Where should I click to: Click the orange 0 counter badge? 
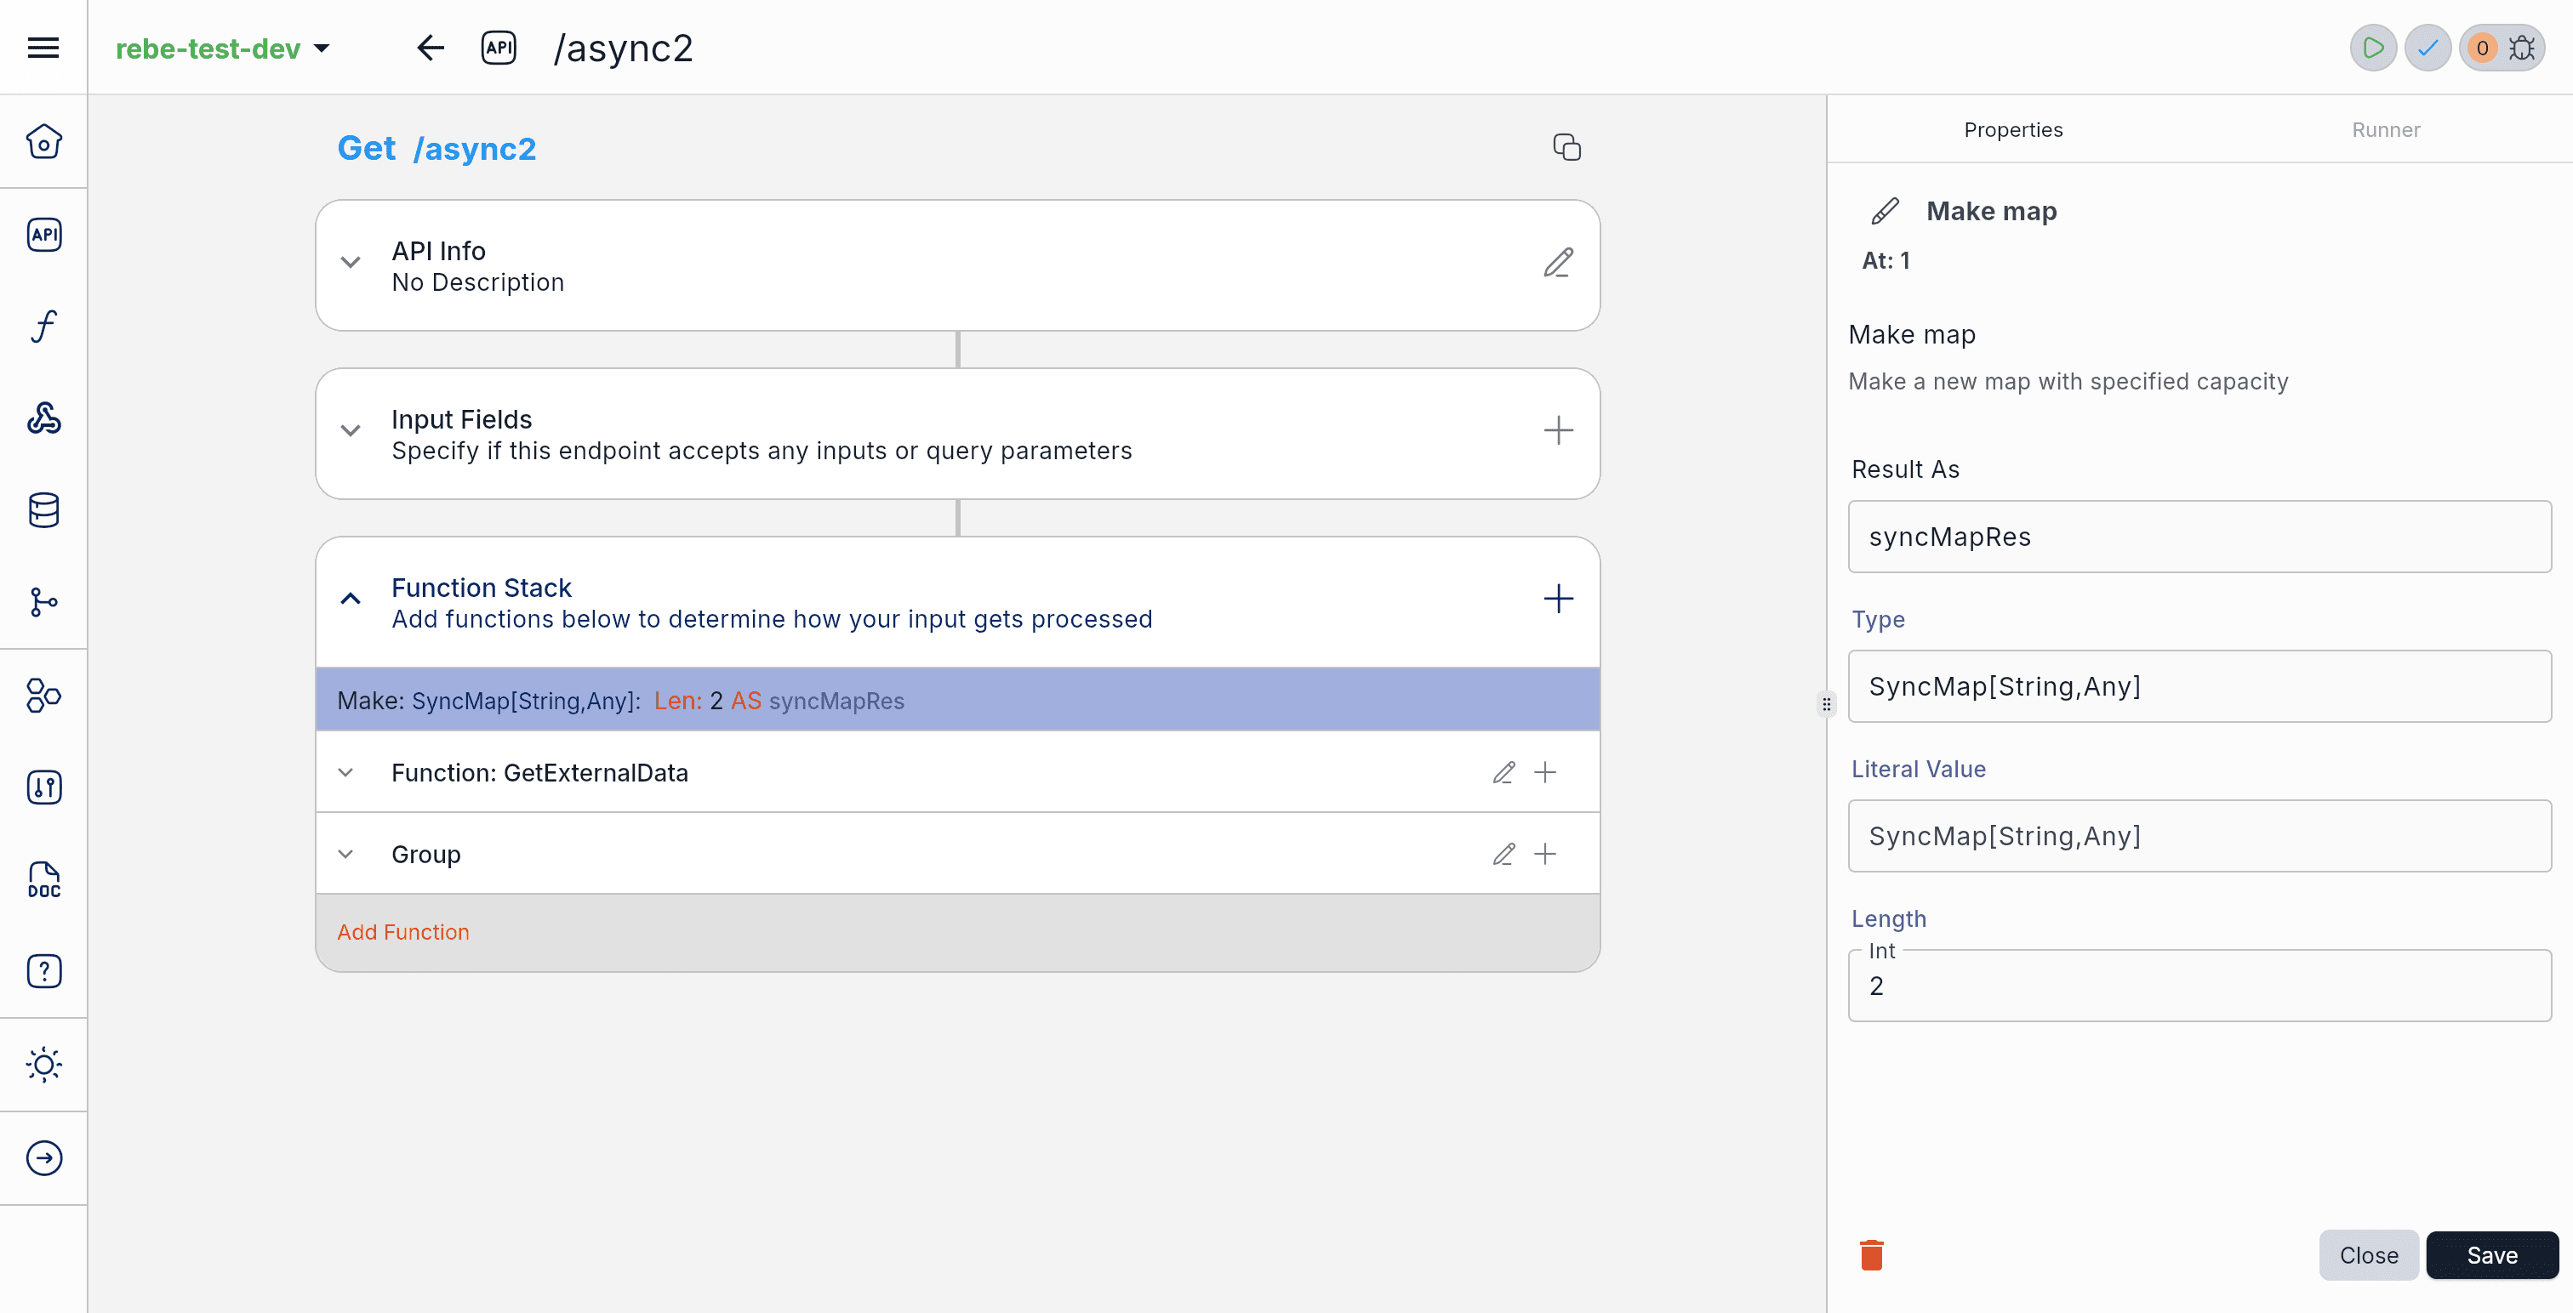[x=2482, y=48]
